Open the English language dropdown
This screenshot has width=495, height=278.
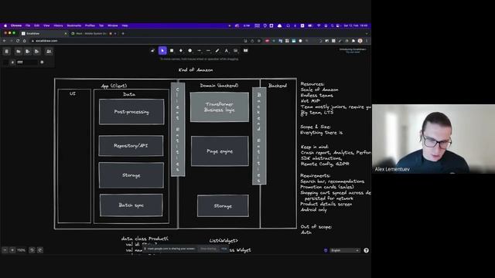point(345,250)
